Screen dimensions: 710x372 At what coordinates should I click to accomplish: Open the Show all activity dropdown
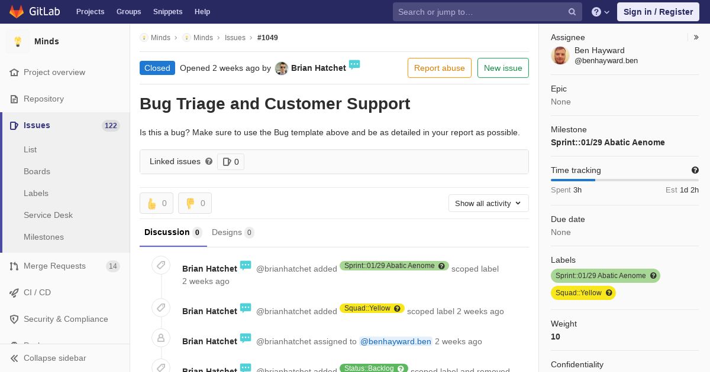[x=489, y=203]
